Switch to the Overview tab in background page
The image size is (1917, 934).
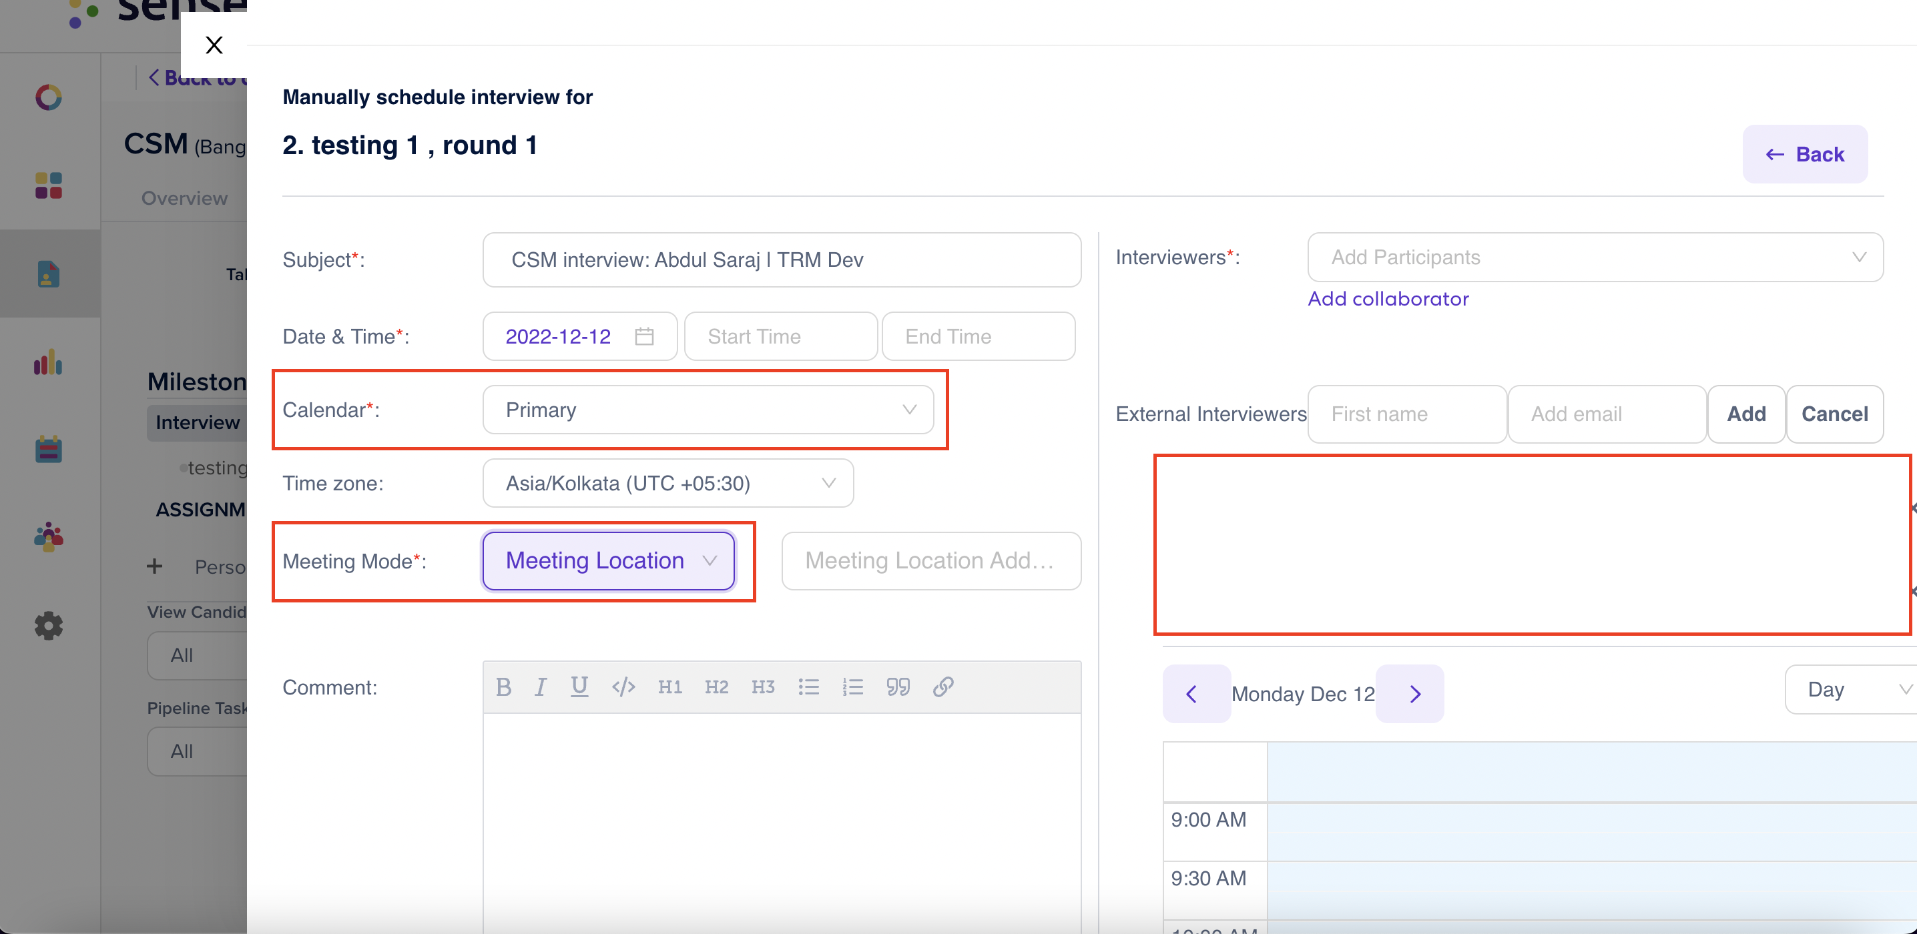click(x=184, y=199)
